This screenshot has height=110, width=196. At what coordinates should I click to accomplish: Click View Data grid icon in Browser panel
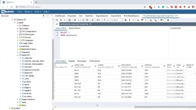pyautogui.click(x=48, y=16)
